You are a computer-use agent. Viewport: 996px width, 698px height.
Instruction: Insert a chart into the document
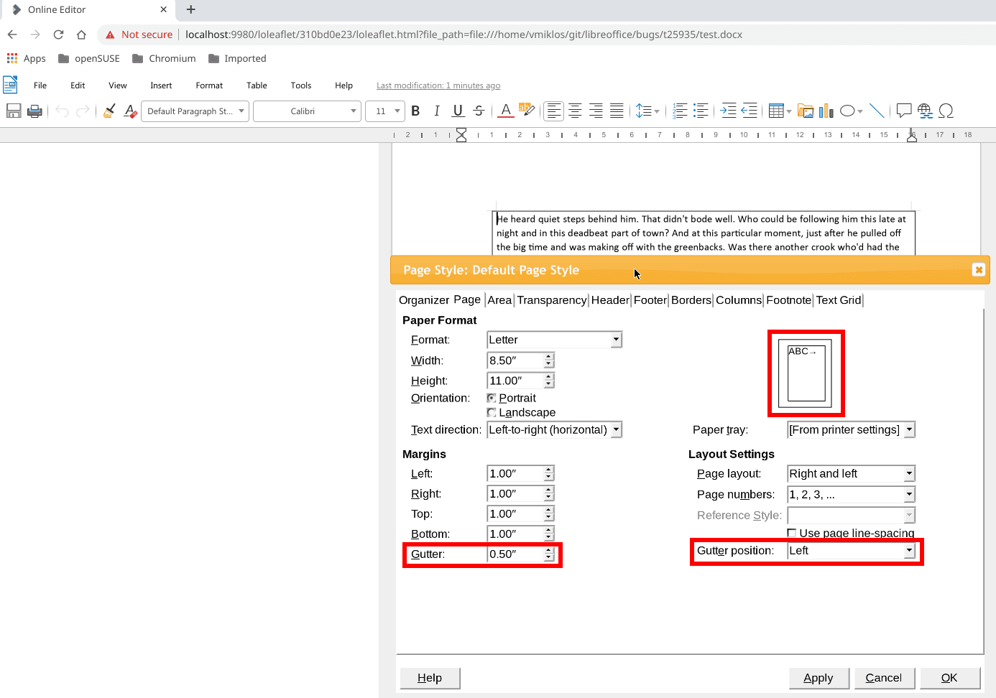pos(825,111)
